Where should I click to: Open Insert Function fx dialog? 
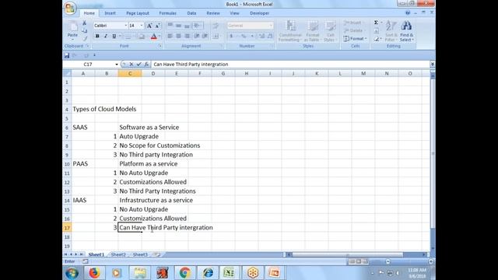[146, 64]
